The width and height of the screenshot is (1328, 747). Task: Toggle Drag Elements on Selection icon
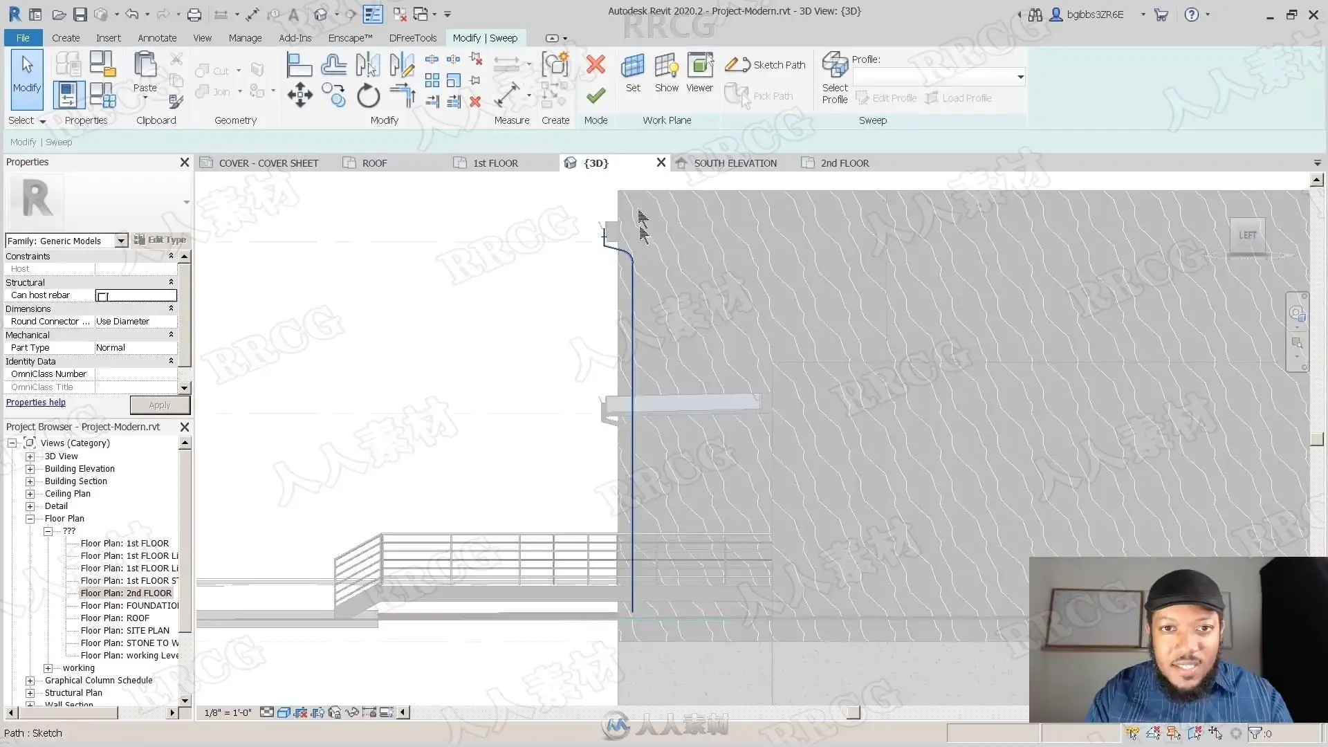[1215, 733]
